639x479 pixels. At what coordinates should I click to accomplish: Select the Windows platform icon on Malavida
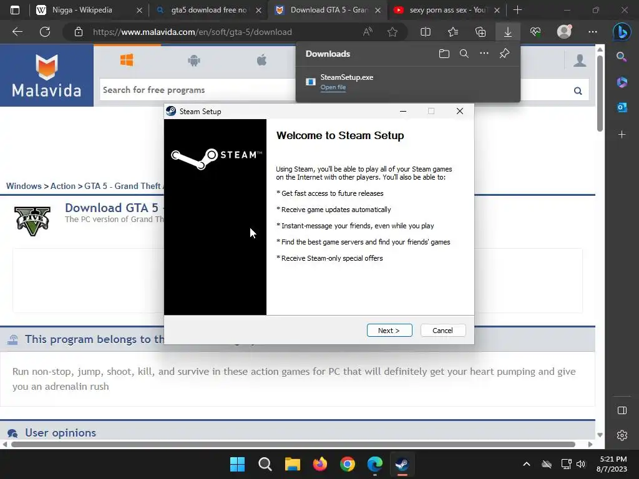127,60
